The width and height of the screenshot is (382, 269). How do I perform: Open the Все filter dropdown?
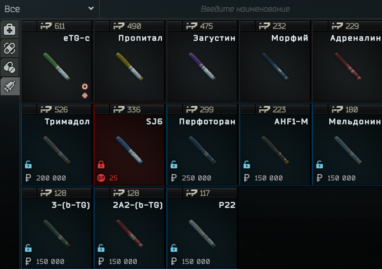(49, 9)
